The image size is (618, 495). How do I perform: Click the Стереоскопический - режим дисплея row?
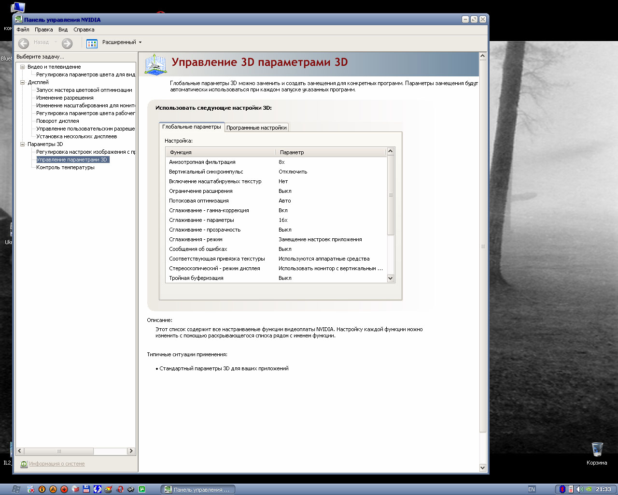pos(276,268)
